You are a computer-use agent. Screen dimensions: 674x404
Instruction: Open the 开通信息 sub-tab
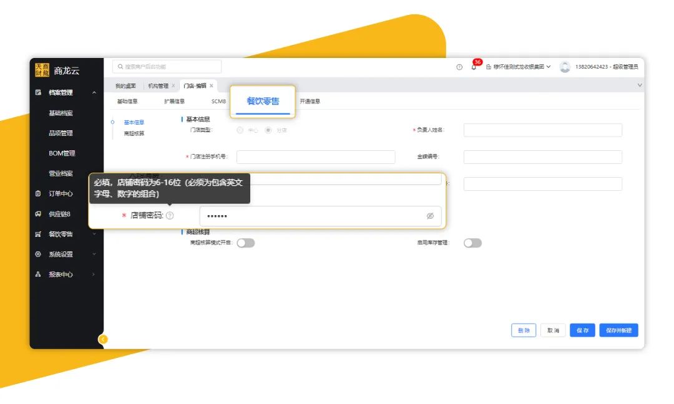point(310,102)
